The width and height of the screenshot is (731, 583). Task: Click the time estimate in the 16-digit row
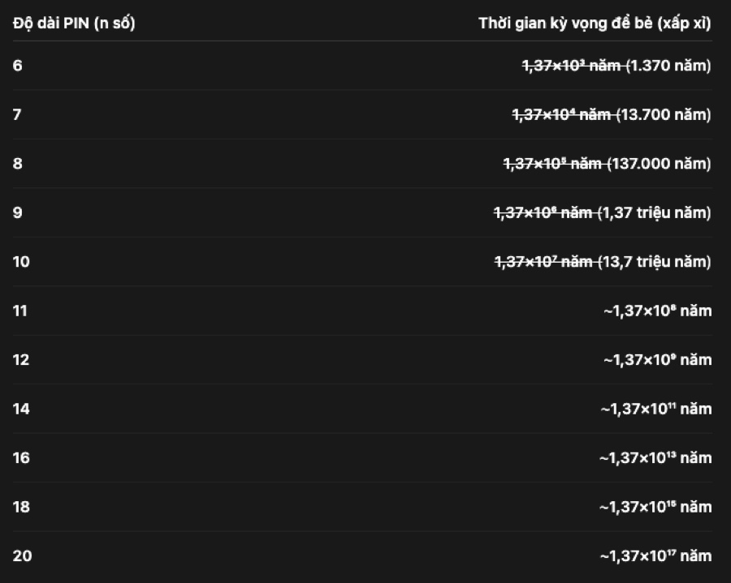[x=655, y=458]
